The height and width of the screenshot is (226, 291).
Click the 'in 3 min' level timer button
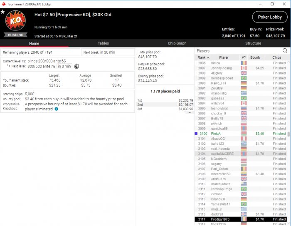coord(64,66)
